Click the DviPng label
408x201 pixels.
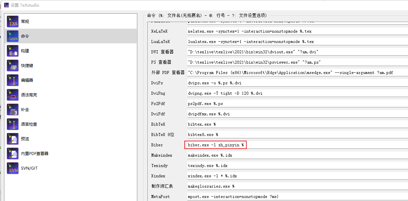pyautogui.click(x=158, y=93)
